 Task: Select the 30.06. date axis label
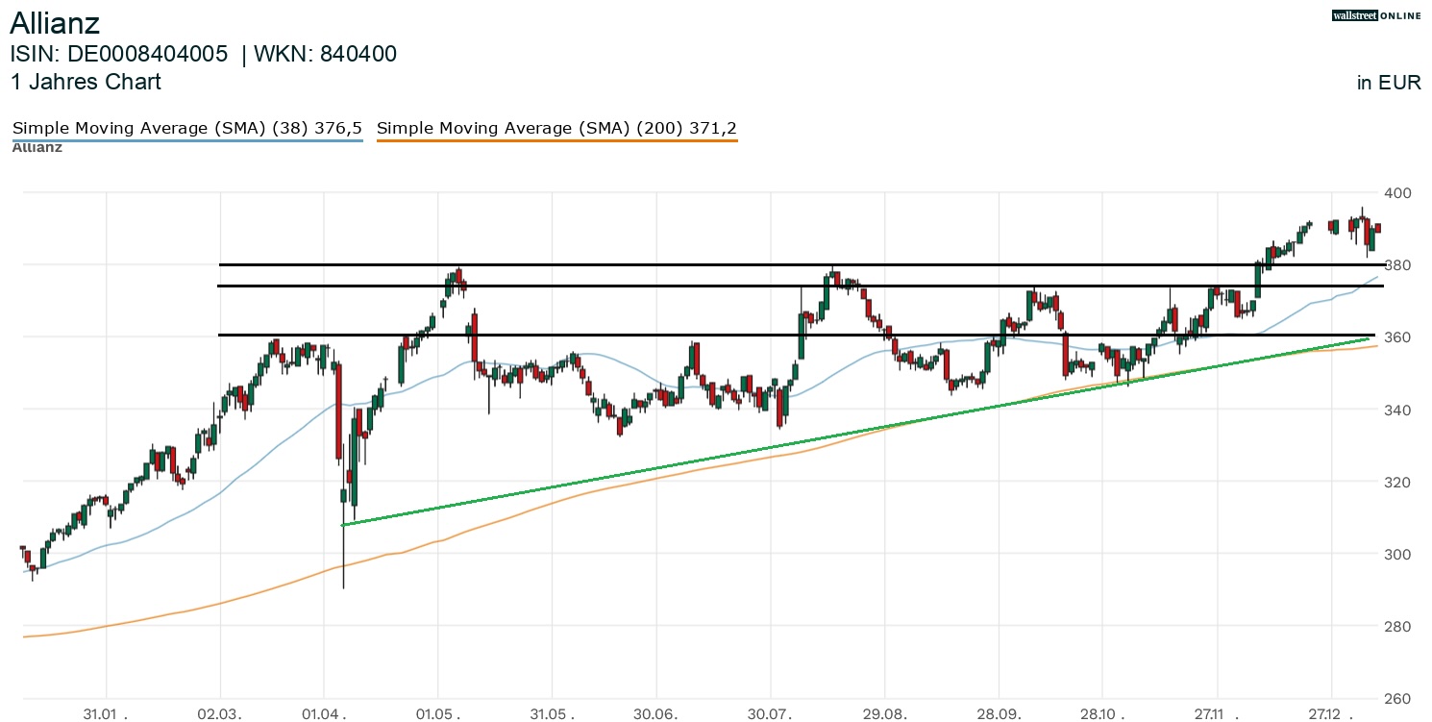[x=655, y=714]
